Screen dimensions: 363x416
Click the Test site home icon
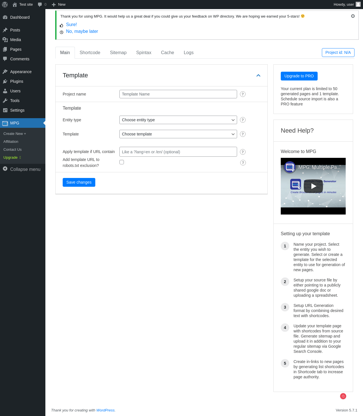(15, 5)
